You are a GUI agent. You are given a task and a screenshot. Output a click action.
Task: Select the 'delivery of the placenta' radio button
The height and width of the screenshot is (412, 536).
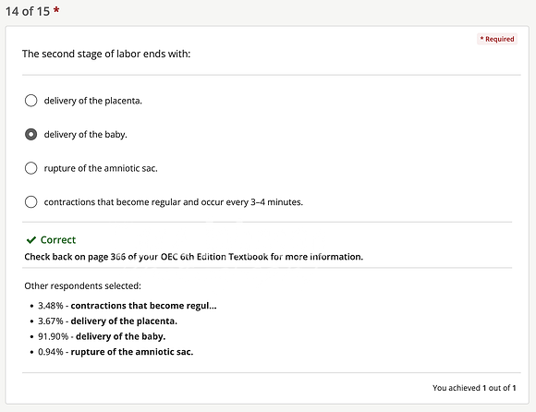(x=30, y=101)
